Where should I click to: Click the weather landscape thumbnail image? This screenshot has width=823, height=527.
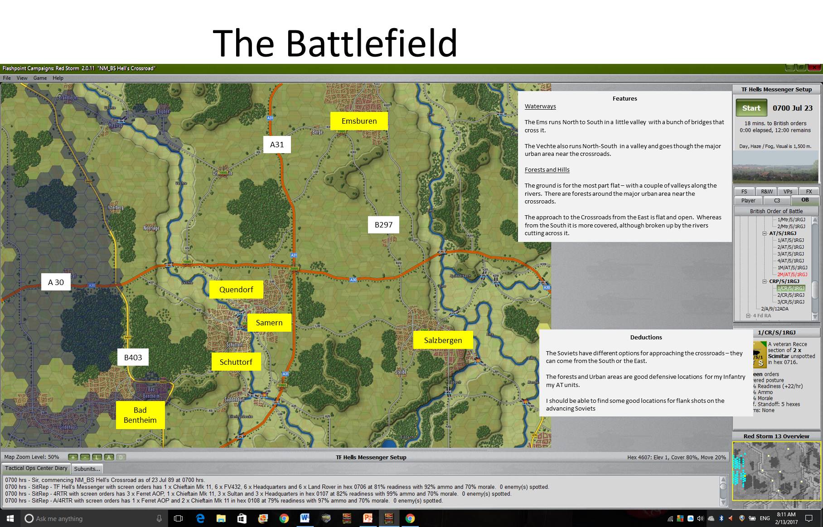pos(776,167)
